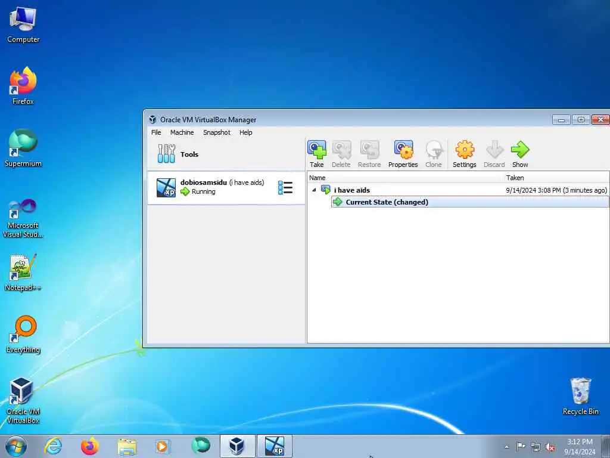Viewport: 610px width, 458px height.
Task: Open VM Settings gear icon
Action: click(465, 154)
